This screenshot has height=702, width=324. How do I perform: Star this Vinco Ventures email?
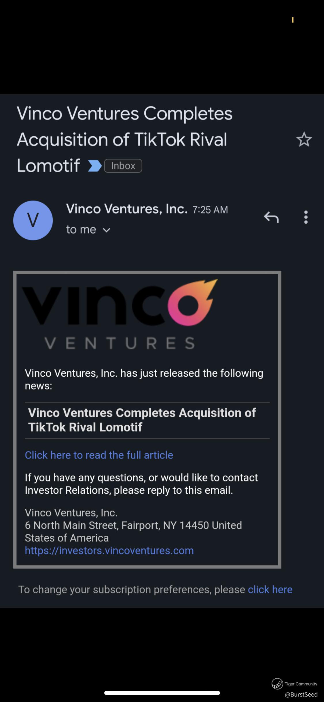[304, 139]
